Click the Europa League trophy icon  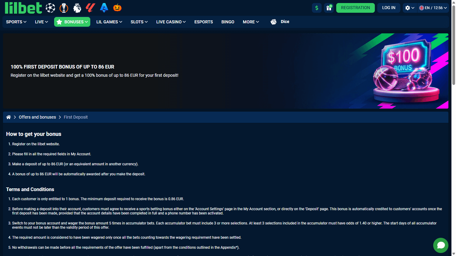pyautogui.click(x=64, y=8)
